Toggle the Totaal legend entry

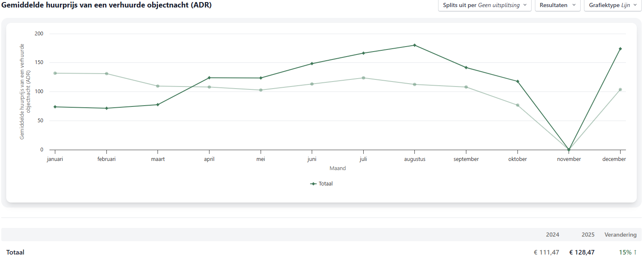[x=322, y=183]
